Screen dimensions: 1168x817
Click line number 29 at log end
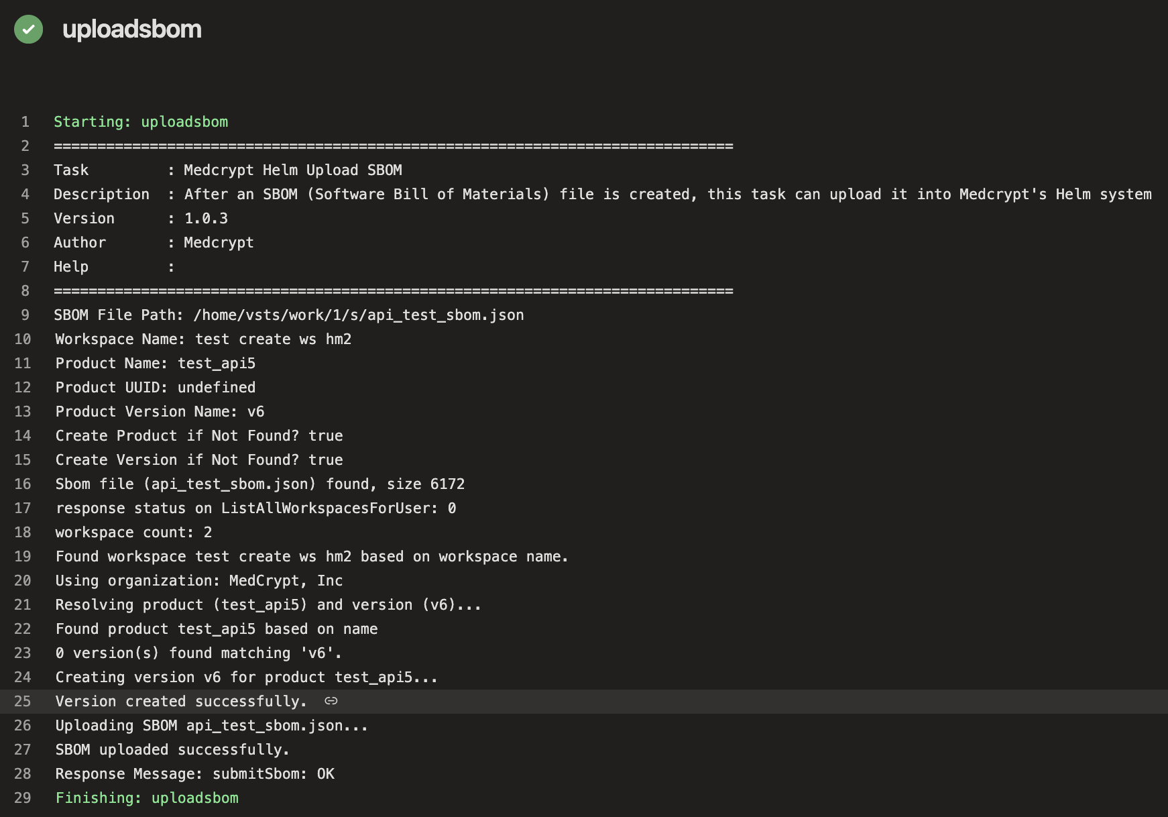point(22,798)
